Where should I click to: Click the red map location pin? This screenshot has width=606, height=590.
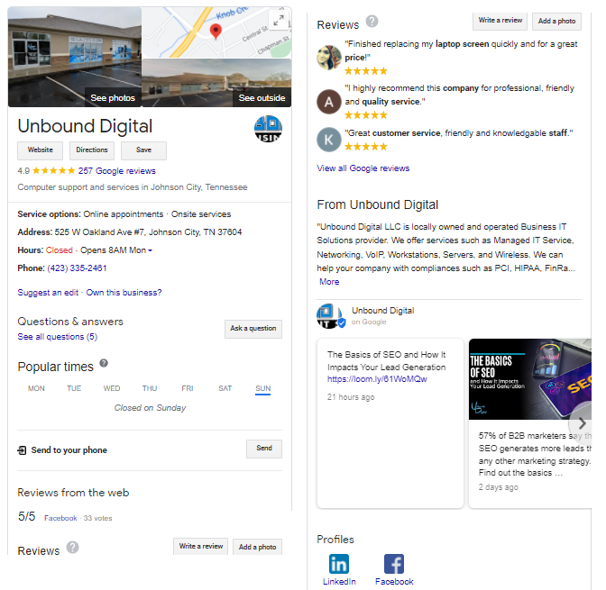point(216,31)
